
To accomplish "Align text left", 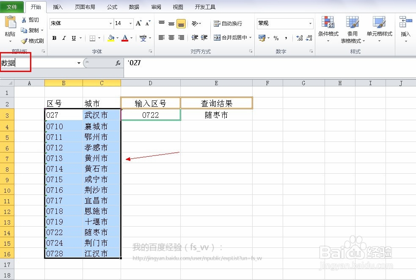I will [162, 37].
